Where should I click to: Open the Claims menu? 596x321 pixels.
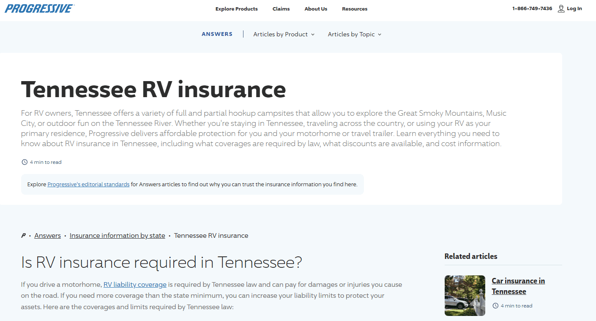(x=281, y=9)
